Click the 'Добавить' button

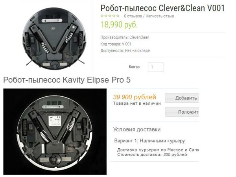coord(182,98)
